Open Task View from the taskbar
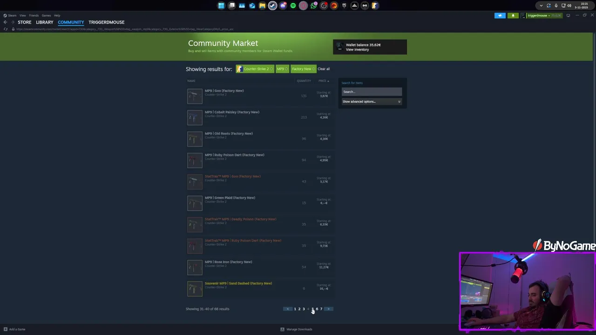Image resolution: width=596 pixels, height=335 pixels. [231, 6]
